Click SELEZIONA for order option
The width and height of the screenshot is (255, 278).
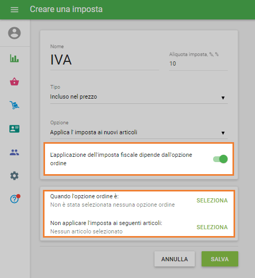pyautogui.click(x=212, y=200)
